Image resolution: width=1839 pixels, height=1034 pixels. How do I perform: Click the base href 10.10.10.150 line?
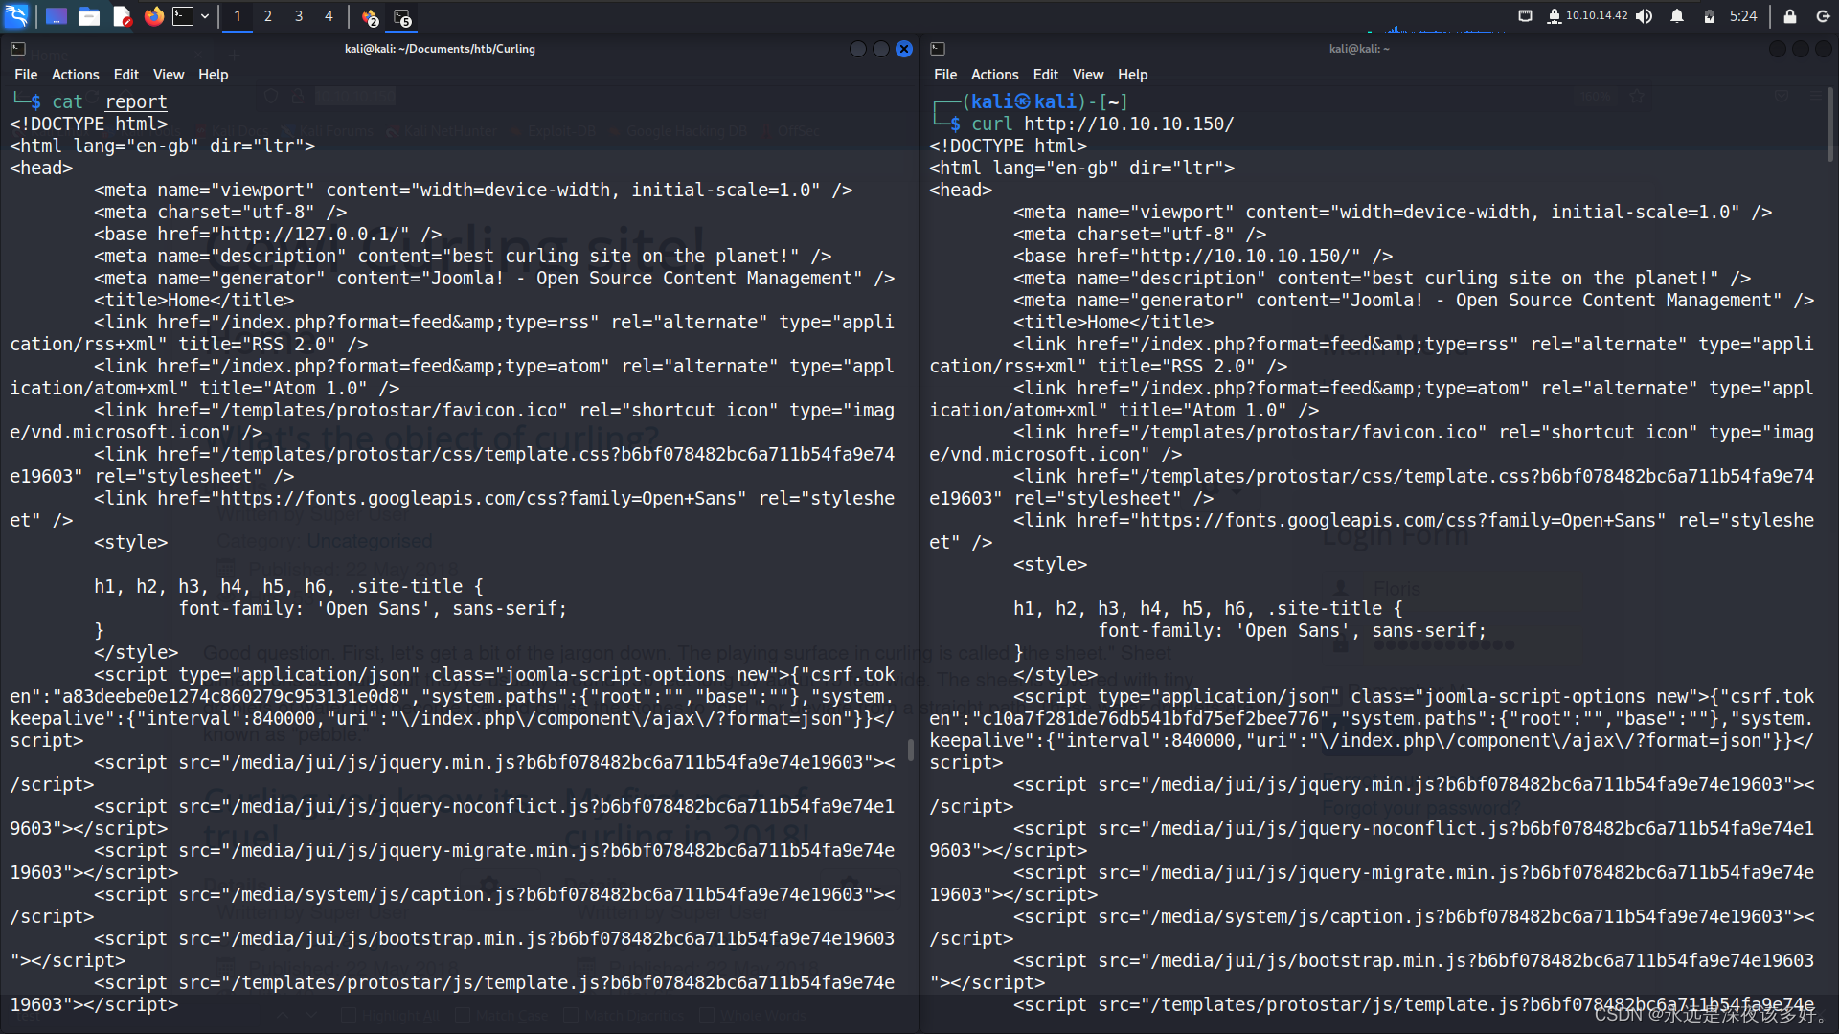click(1203, 256)
